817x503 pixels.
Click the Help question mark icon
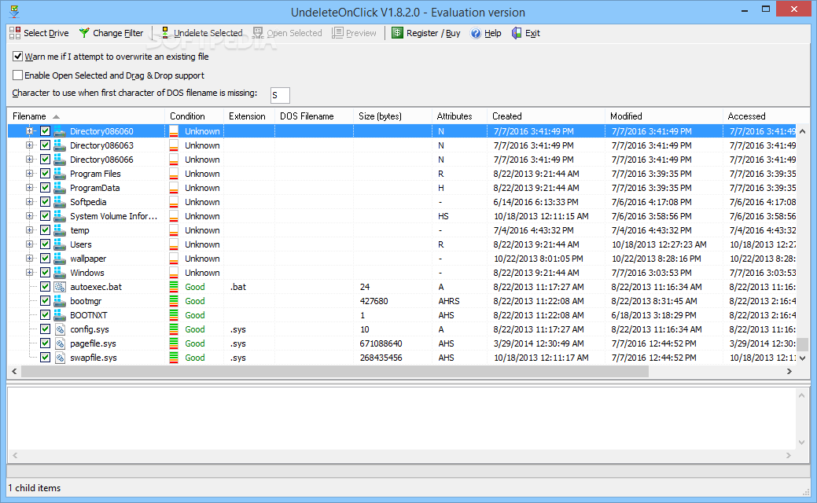476,33
